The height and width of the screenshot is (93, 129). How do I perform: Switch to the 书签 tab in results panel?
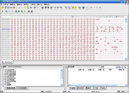pyautogui.click(x=95, y=88)
